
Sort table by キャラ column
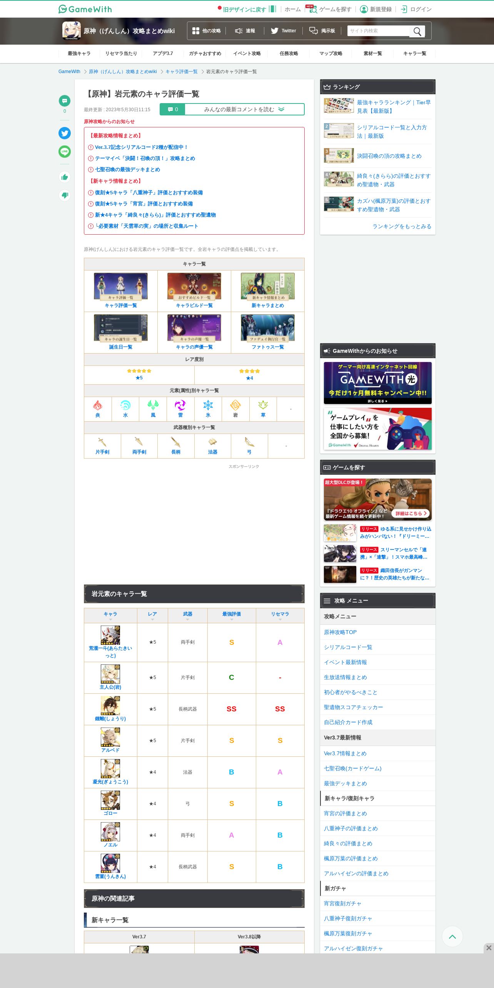tap(110, 615)
